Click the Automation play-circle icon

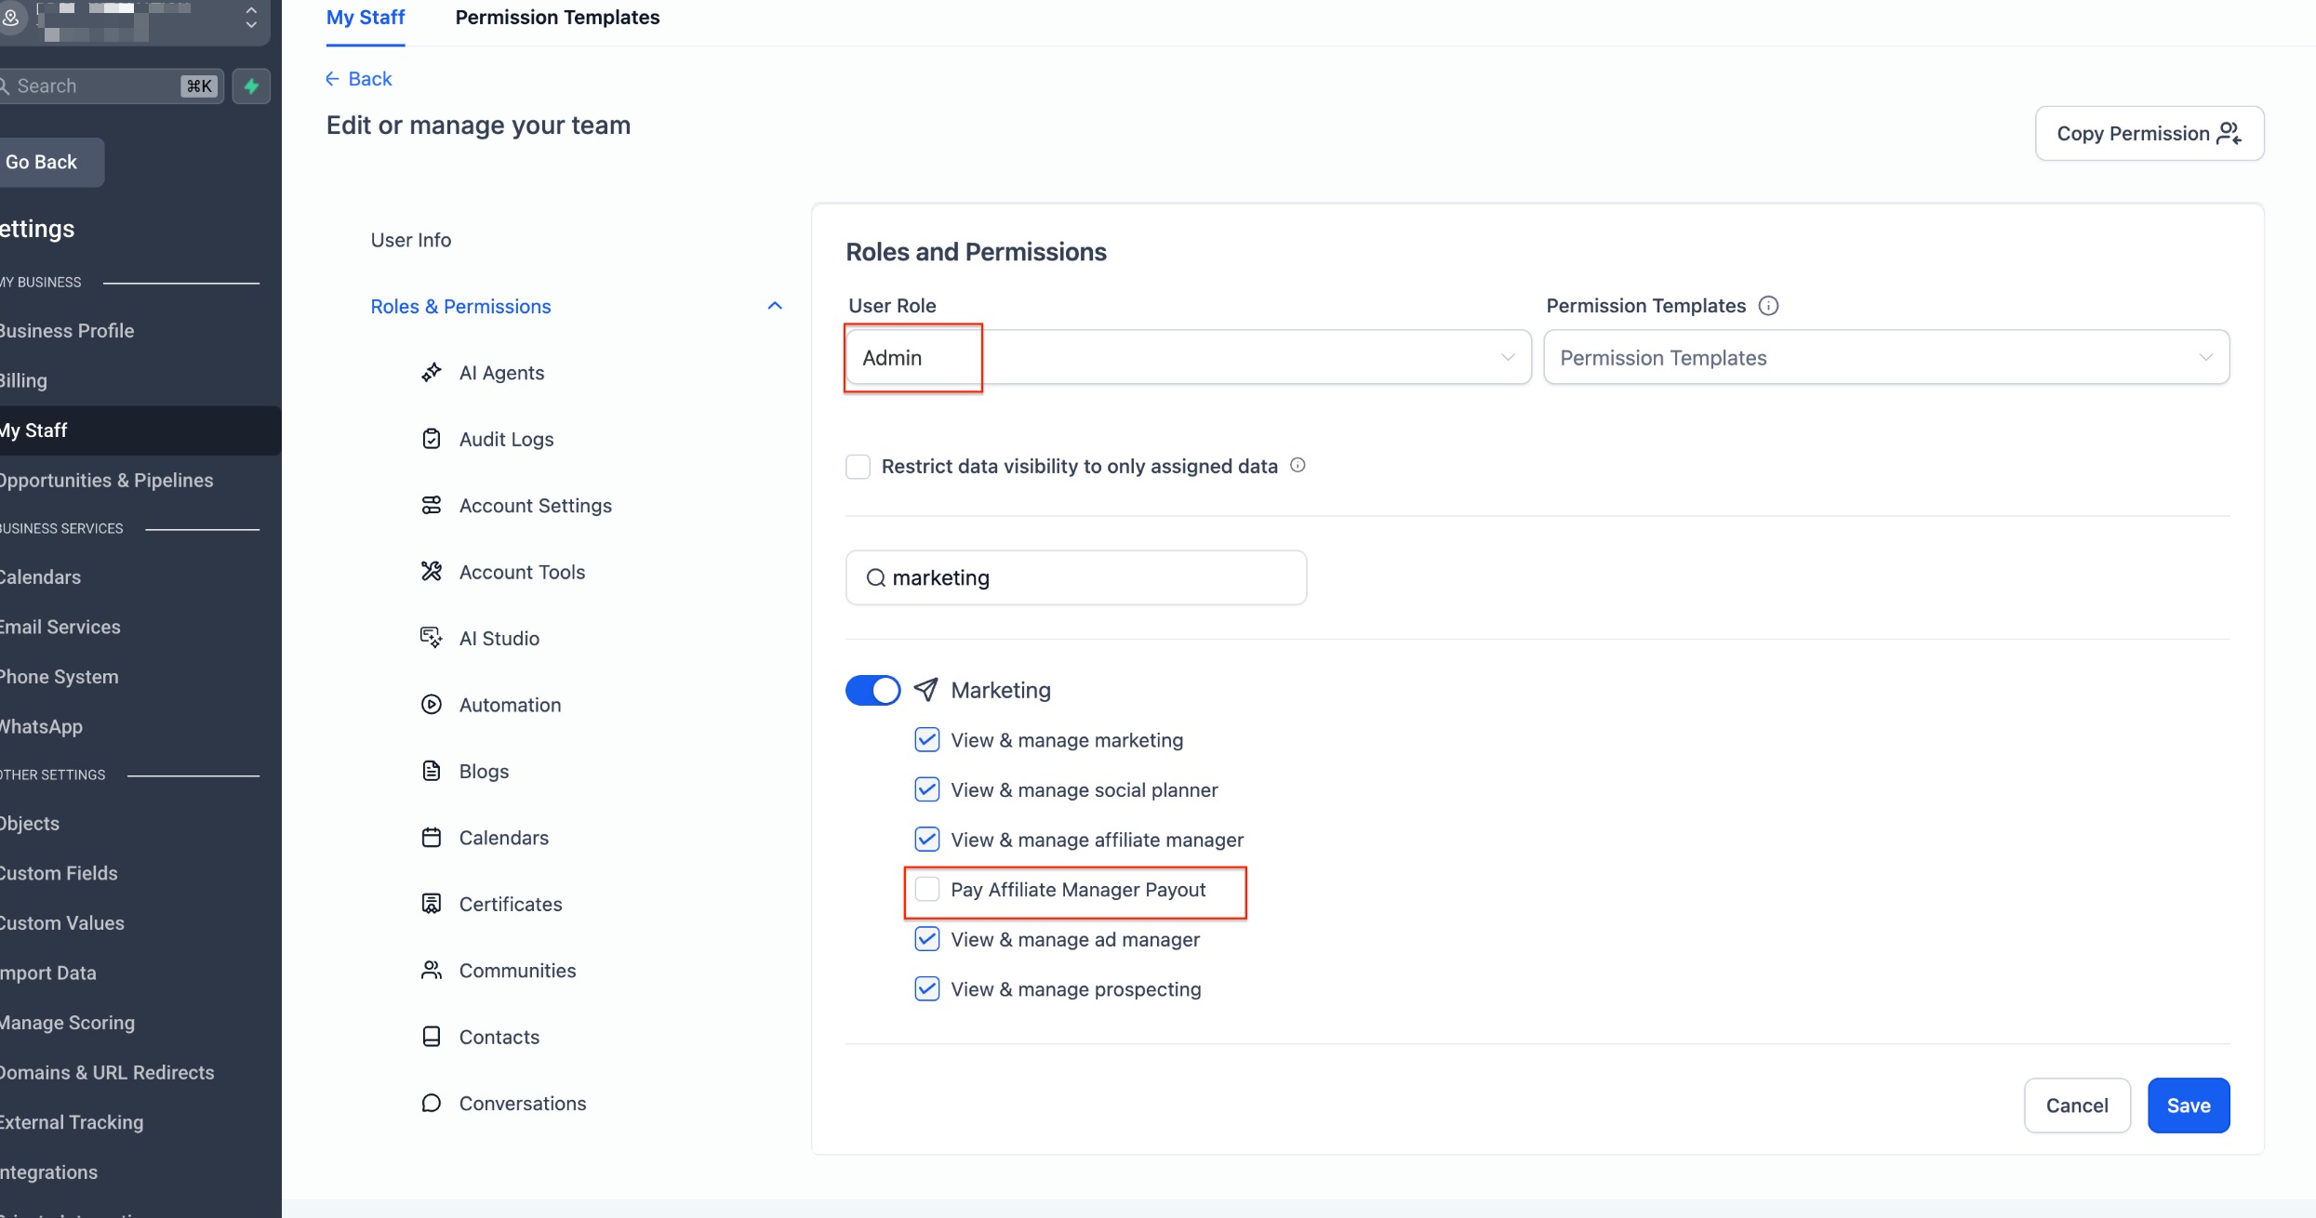[432, 704]
